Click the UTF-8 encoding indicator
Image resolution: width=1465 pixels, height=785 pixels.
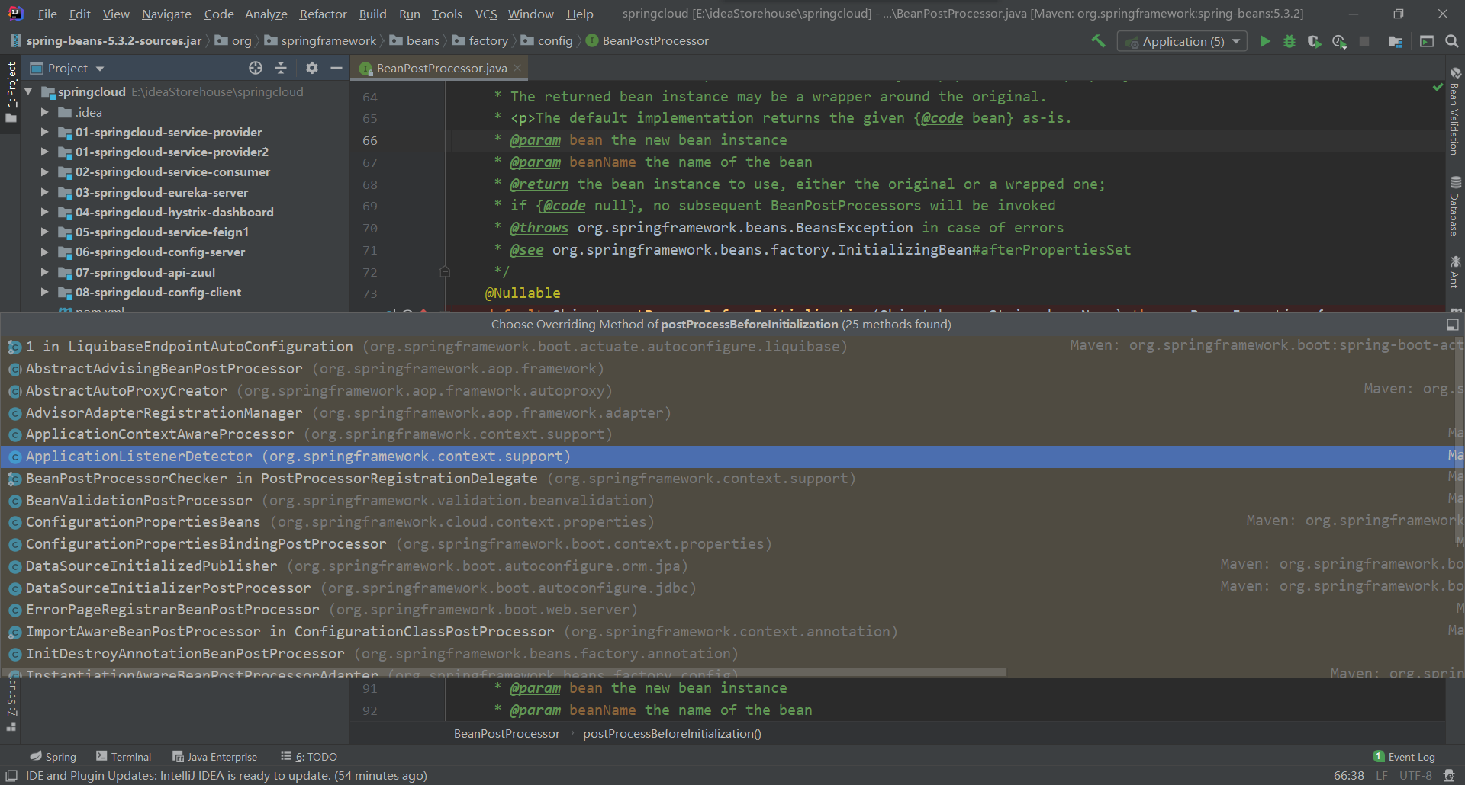[1415, 775]
